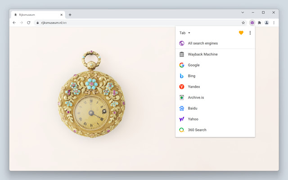This screenshot has height=180, width=288.
Task: Click the Yahoo logo icon
Action: (x=182, y=119)
